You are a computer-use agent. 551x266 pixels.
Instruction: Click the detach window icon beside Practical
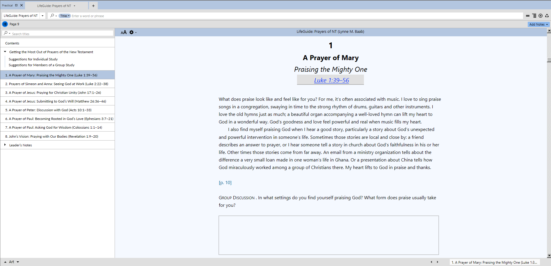point(16,5)
